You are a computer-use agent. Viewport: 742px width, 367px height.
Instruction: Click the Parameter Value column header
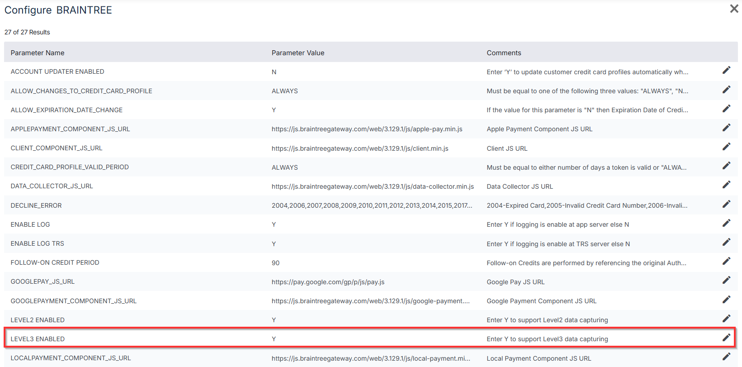(x=298, y=53)
